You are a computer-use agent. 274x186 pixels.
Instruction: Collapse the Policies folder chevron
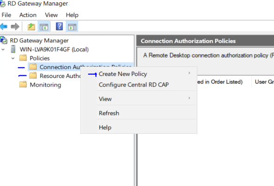coord(13,58)
